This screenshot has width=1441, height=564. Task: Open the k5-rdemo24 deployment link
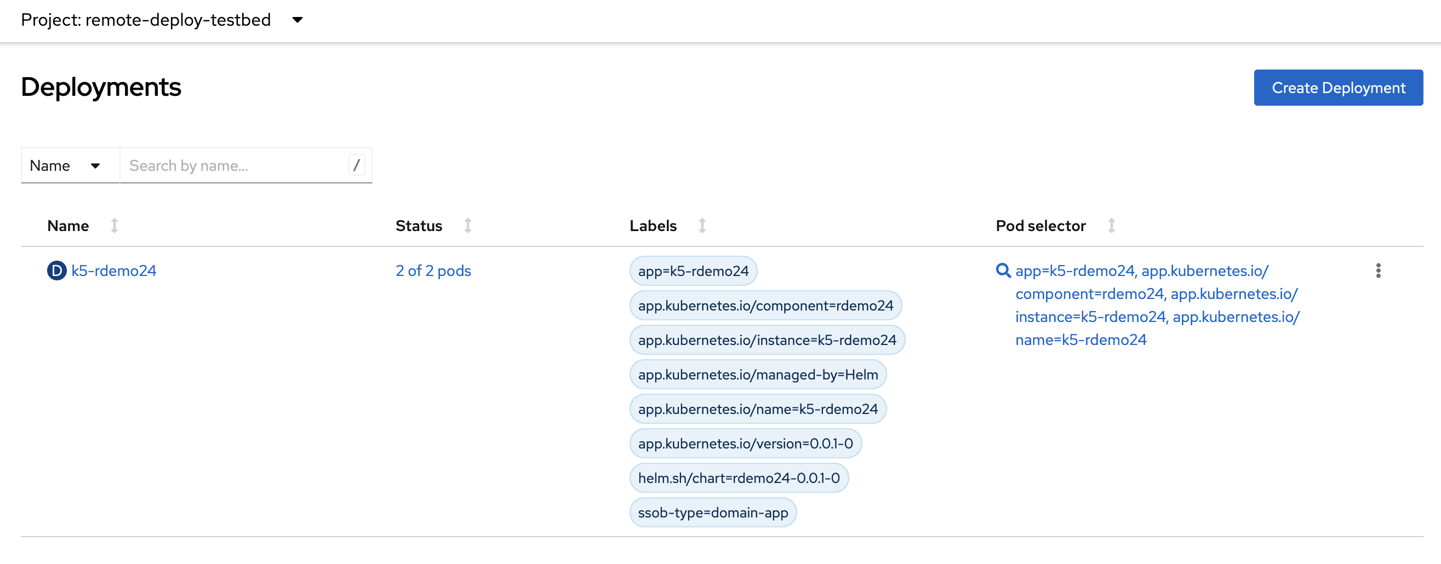[113, 271]
